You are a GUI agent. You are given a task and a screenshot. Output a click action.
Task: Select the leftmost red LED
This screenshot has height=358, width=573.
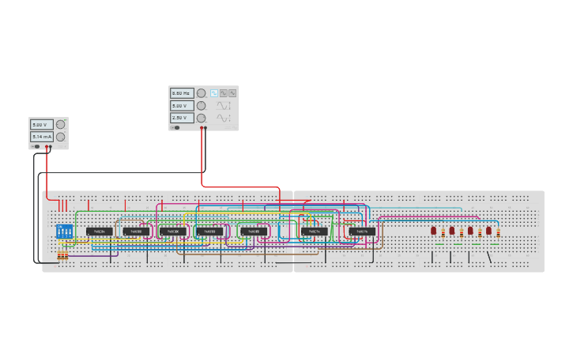point(433,231)
